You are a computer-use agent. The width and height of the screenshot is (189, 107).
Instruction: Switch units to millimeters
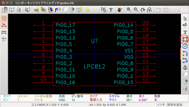pos(4,32)
